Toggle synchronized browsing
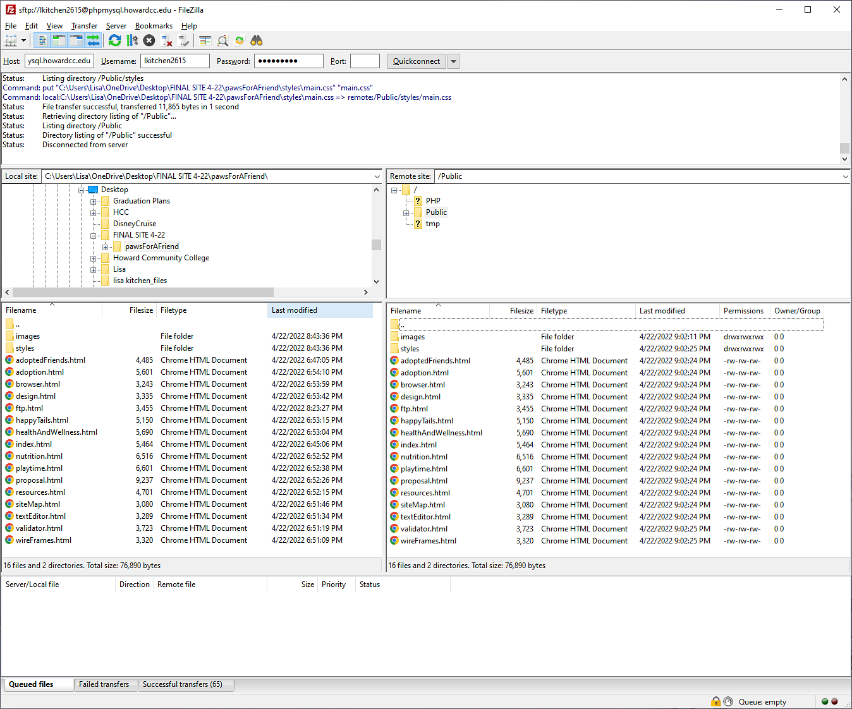 click(x=240, y=40)
